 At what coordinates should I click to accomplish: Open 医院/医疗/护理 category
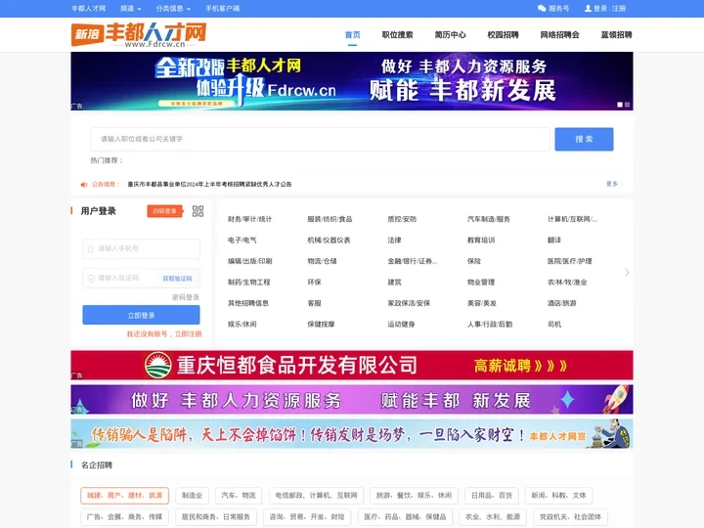coord(569,261)
